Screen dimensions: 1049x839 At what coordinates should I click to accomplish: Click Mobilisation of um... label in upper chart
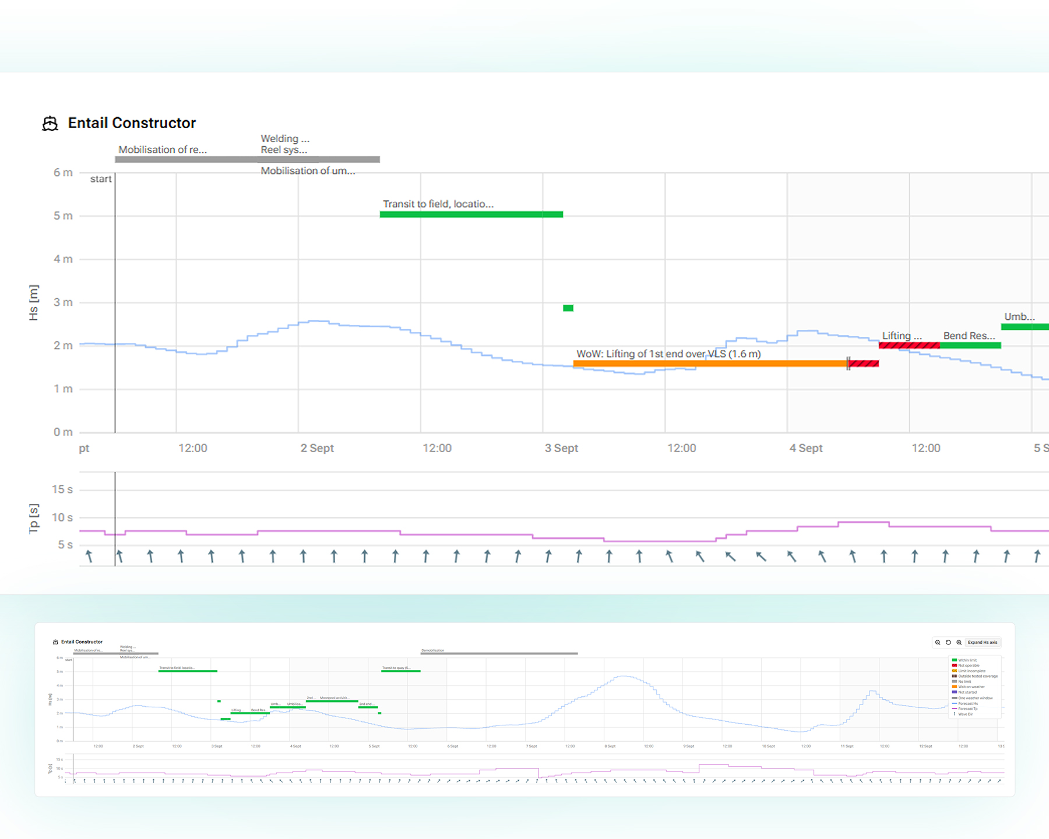point(308,171)
